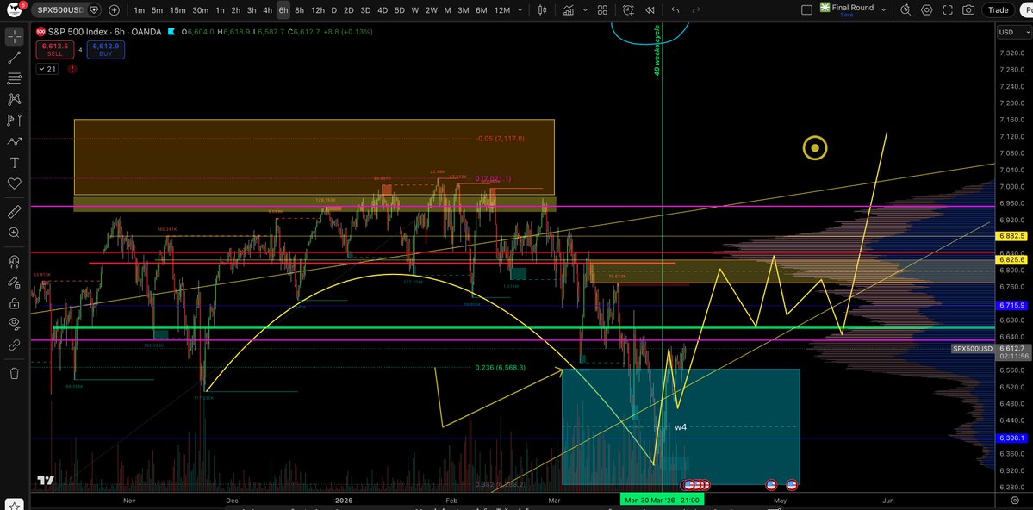Open chart settings hexagon icon
The width and height of the screenshot is (1033, 510).
click(x=926, y=10)
